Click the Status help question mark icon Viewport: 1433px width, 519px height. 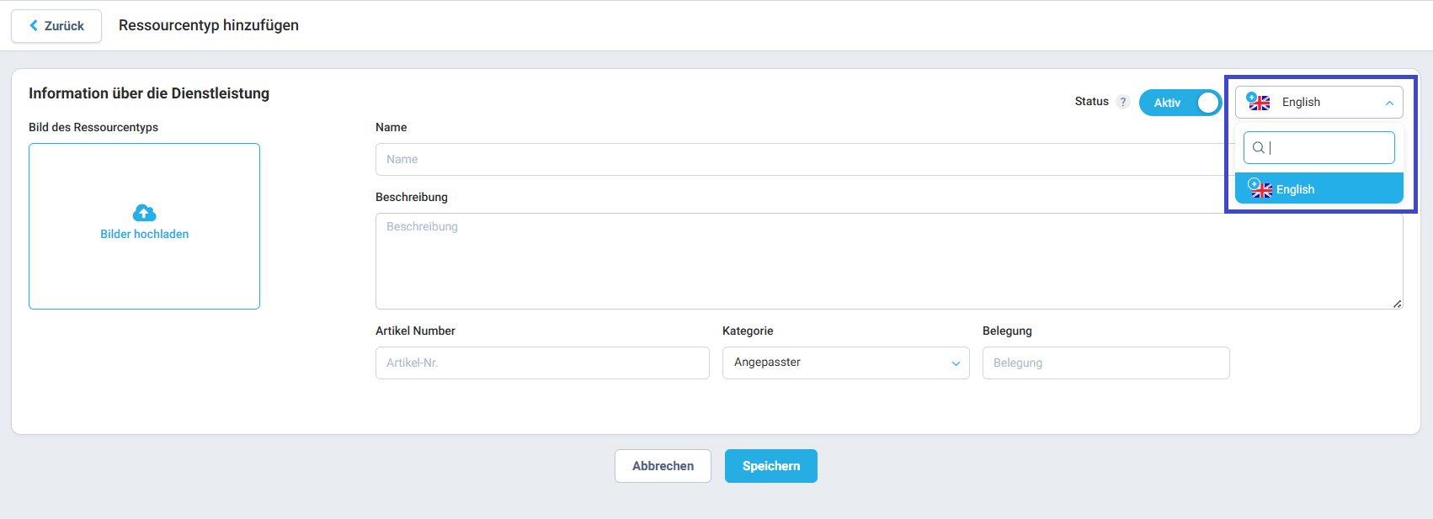(1122, 102)
